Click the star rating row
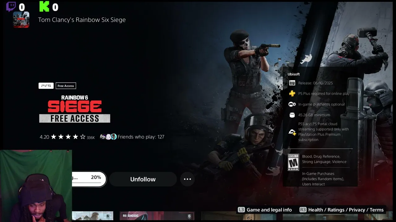Viewport: 396px width, 222px height. pyautogui.click(x=68, y=137)
